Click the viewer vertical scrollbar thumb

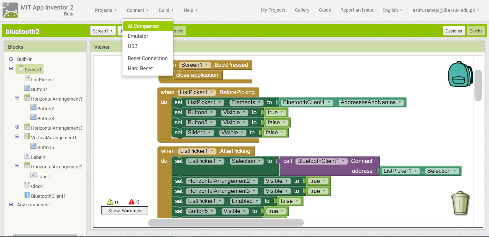[478, 85]
